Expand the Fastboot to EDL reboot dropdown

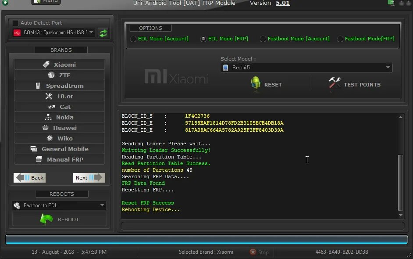click(x=102, y=205)
